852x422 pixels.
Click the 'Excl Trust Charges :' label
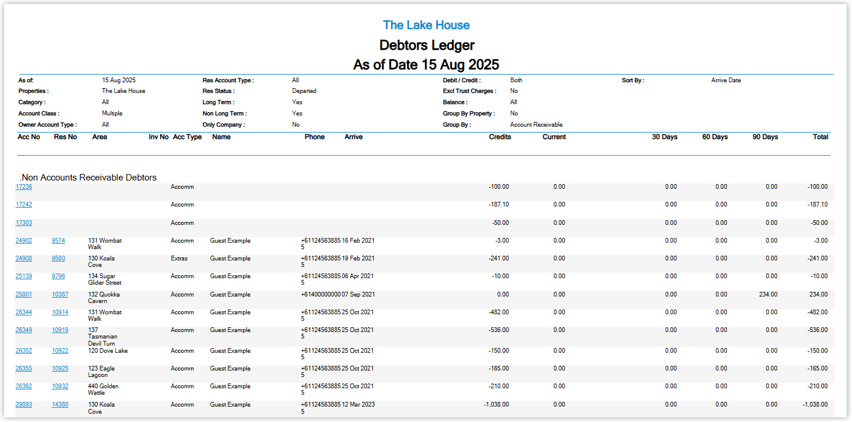(470, 91)
